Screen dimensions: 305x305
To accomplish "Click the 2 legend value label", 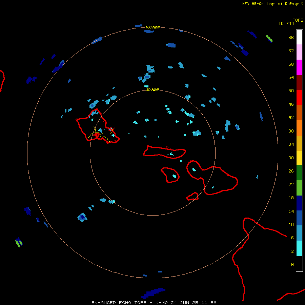I will coord(292,251).
